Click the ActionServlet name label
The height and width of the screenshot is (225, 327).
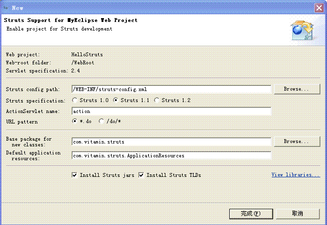(33, 112)
